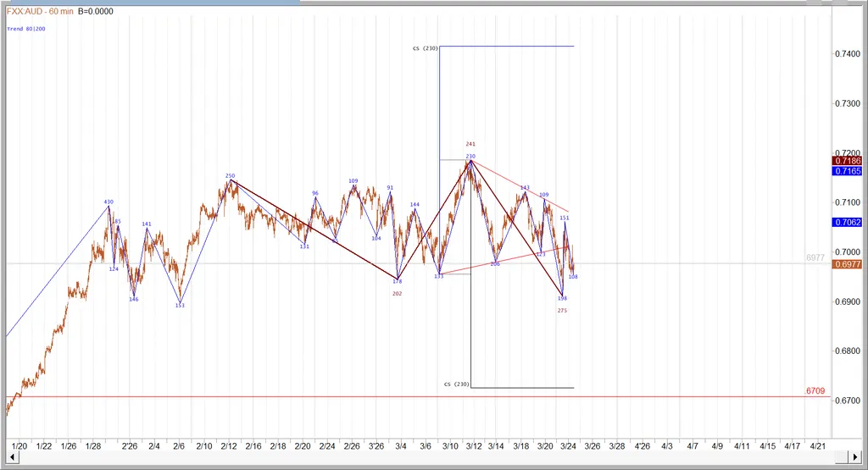Click the upper cs (230) projection label
Screen dimensions: 868x470
tap(425, 48)
